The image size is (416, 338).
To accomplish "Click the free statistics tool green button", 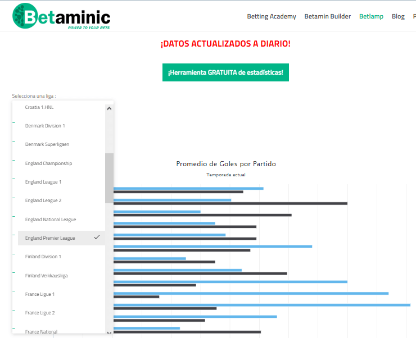I will (x=225, y=72).
